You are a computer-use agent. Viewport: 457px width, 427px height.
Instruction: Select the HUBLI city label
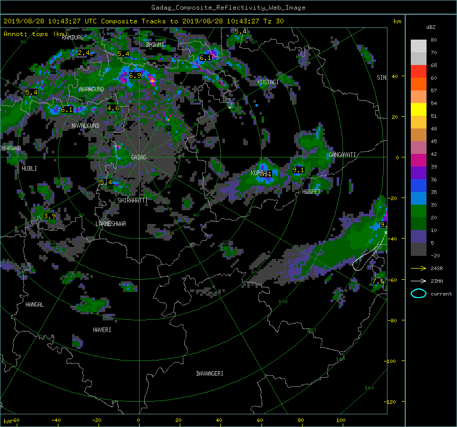(x=29, y=169)
